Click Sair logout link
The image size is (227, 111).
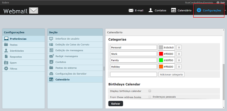click(222, 3)
